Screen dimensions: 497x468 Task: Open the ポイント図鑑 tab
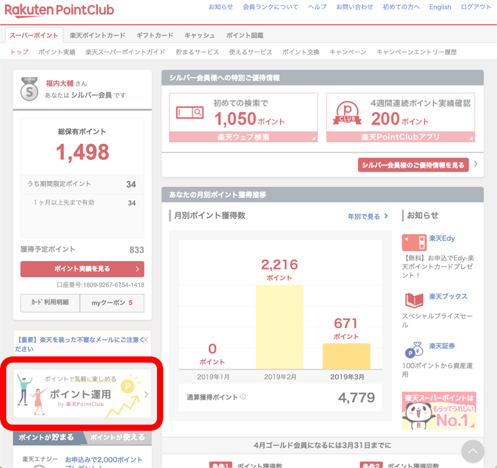244,35
